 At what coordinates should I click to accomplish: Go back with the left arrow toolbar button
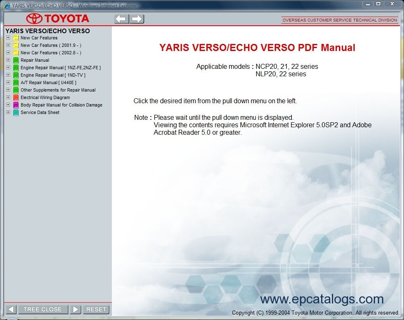pos(121,19)
